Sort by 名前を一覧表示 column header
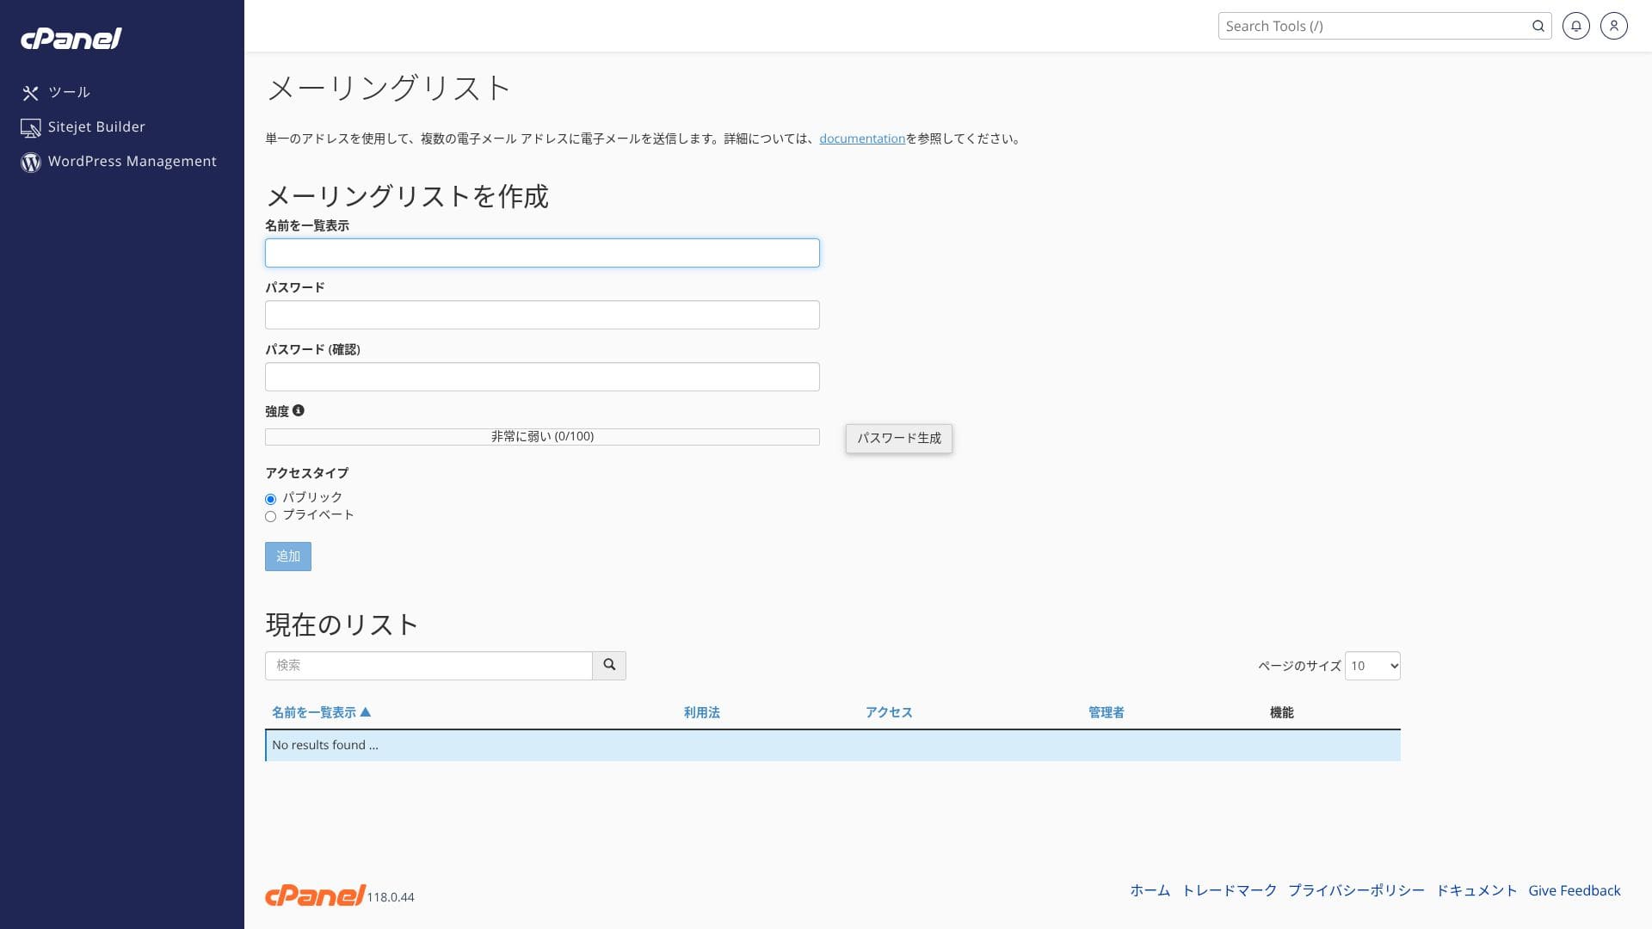Image resolution: width=1652 pixels, height=929 pixels. (314, 712)
